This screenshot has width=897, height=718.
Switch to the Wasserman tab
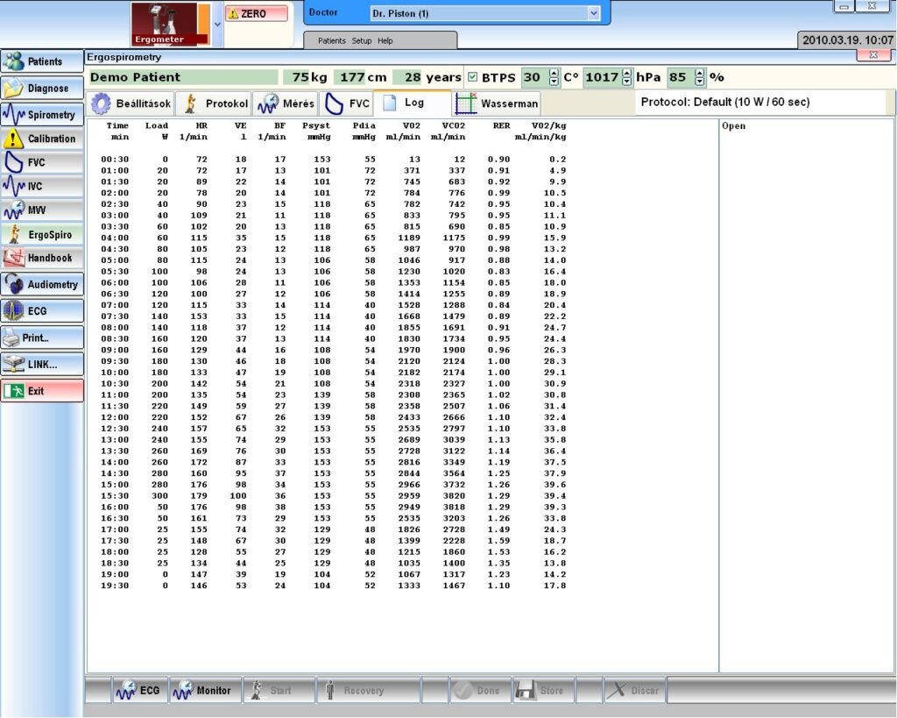click(x=497, y=103)
